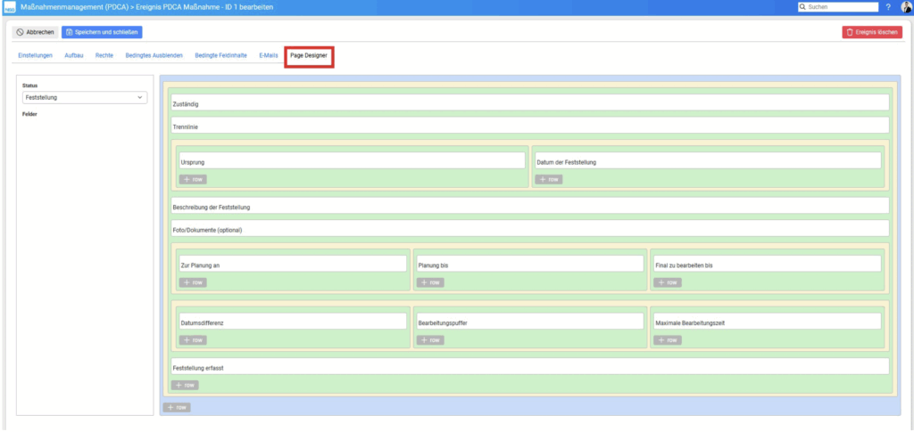Add row under Maximale Bearbeitungszeit
This screenshot has height=432, width=914.
(x=667, y=340)
